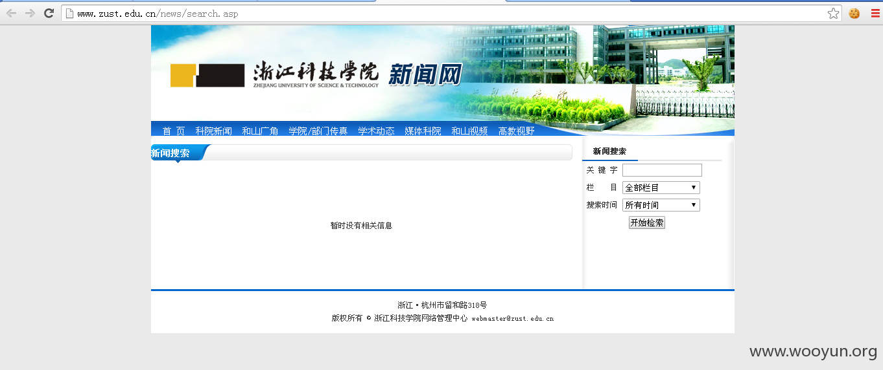Click the 浙江·杭州市留和路318号 address text
The height and width of the screenshot is (370, 883).
(442, 305)
